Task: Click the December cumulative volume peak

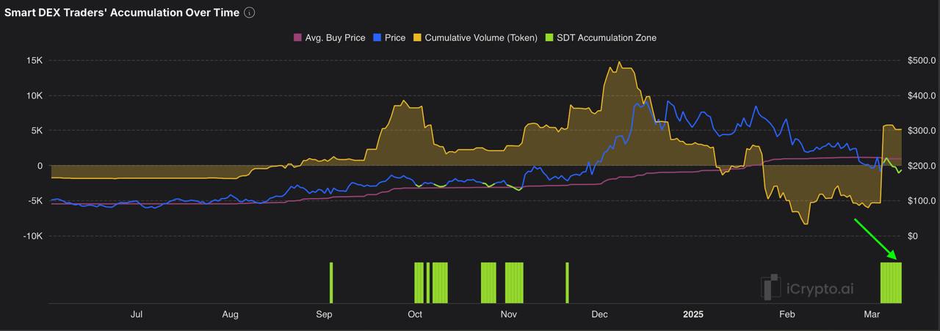Action: pos(620,63)
